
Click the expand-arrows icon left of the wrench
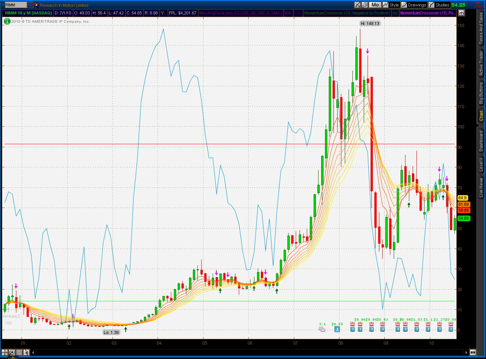357,5
